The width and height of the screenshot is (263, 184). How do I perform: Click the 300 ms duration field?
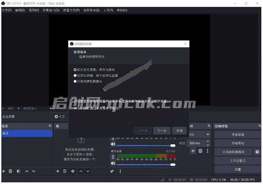196,143
